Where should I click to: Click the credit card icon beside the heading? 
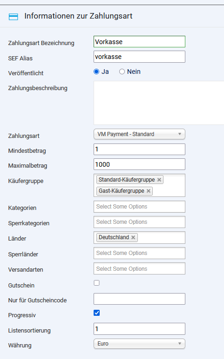(x=14, y=17)
